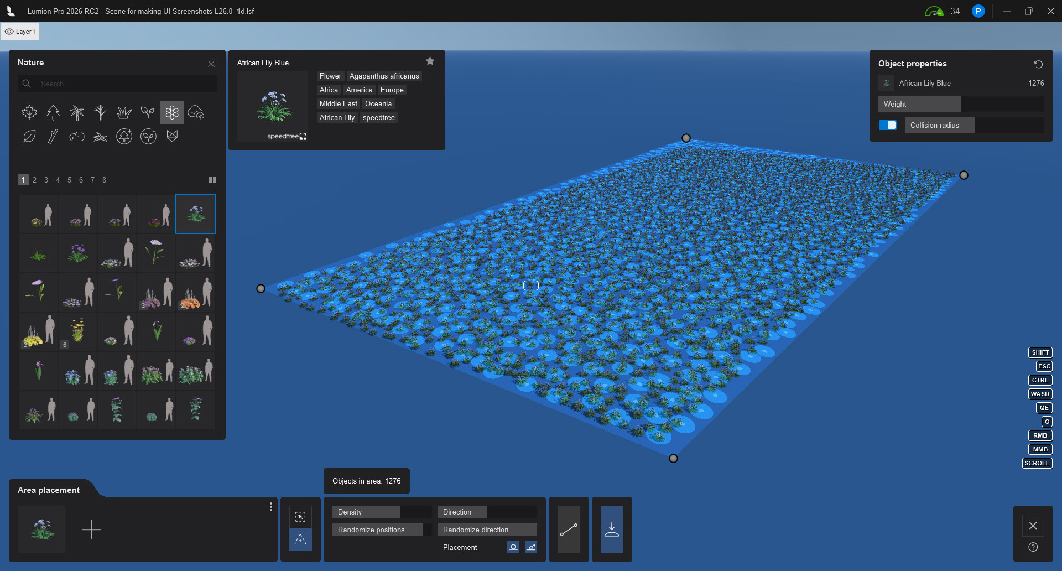Click the Agapanthus africanus tag
This screenshot has width=1062, height=571.
click(x=384, y=76)
